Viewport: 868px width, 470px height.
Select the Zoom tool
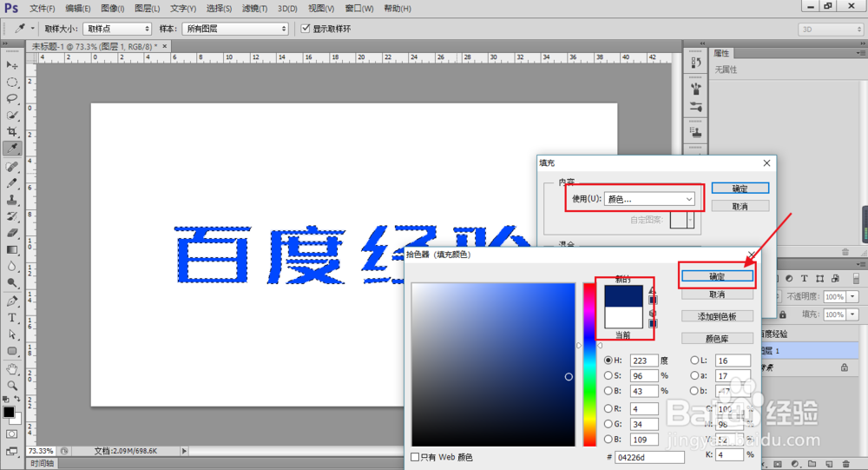click(x=11, y=386)
